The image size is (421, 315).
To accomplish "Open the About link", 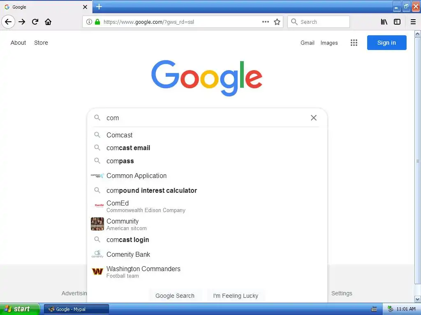I will coord(18,43).
